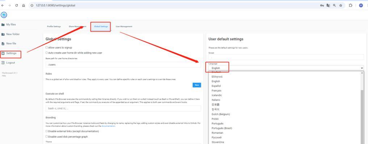Screen dimensions: 368x144
Task: Pick Français from language list
Action: point(284,91)
